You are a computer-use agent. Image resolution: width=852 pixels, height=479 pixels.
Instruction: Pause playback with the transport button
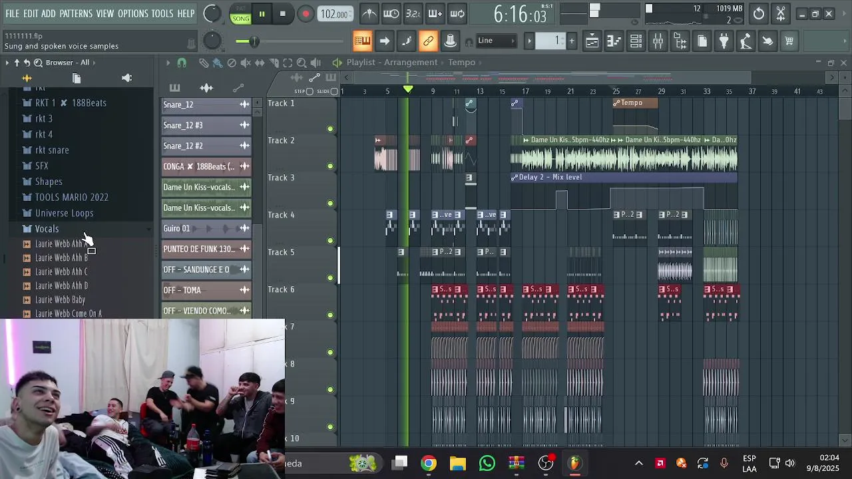262,14
